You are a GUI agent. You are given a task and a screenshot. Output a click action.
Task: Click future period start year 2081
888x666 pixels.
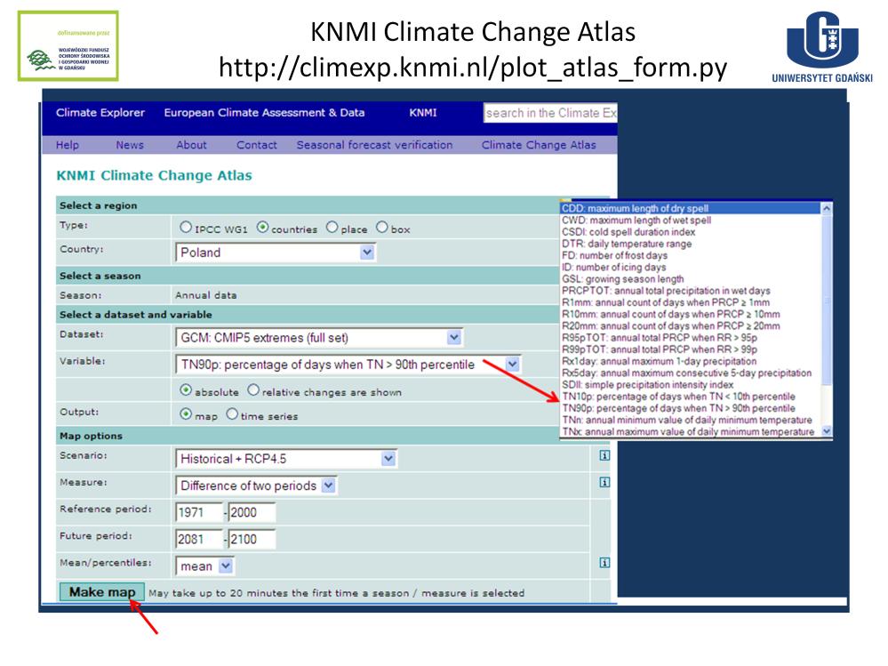[x=199, y=539]
